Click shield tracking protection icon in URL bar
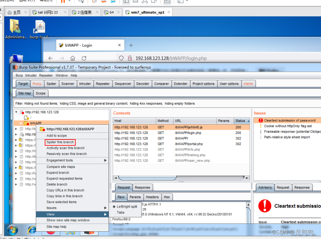 tap(121, 58)
